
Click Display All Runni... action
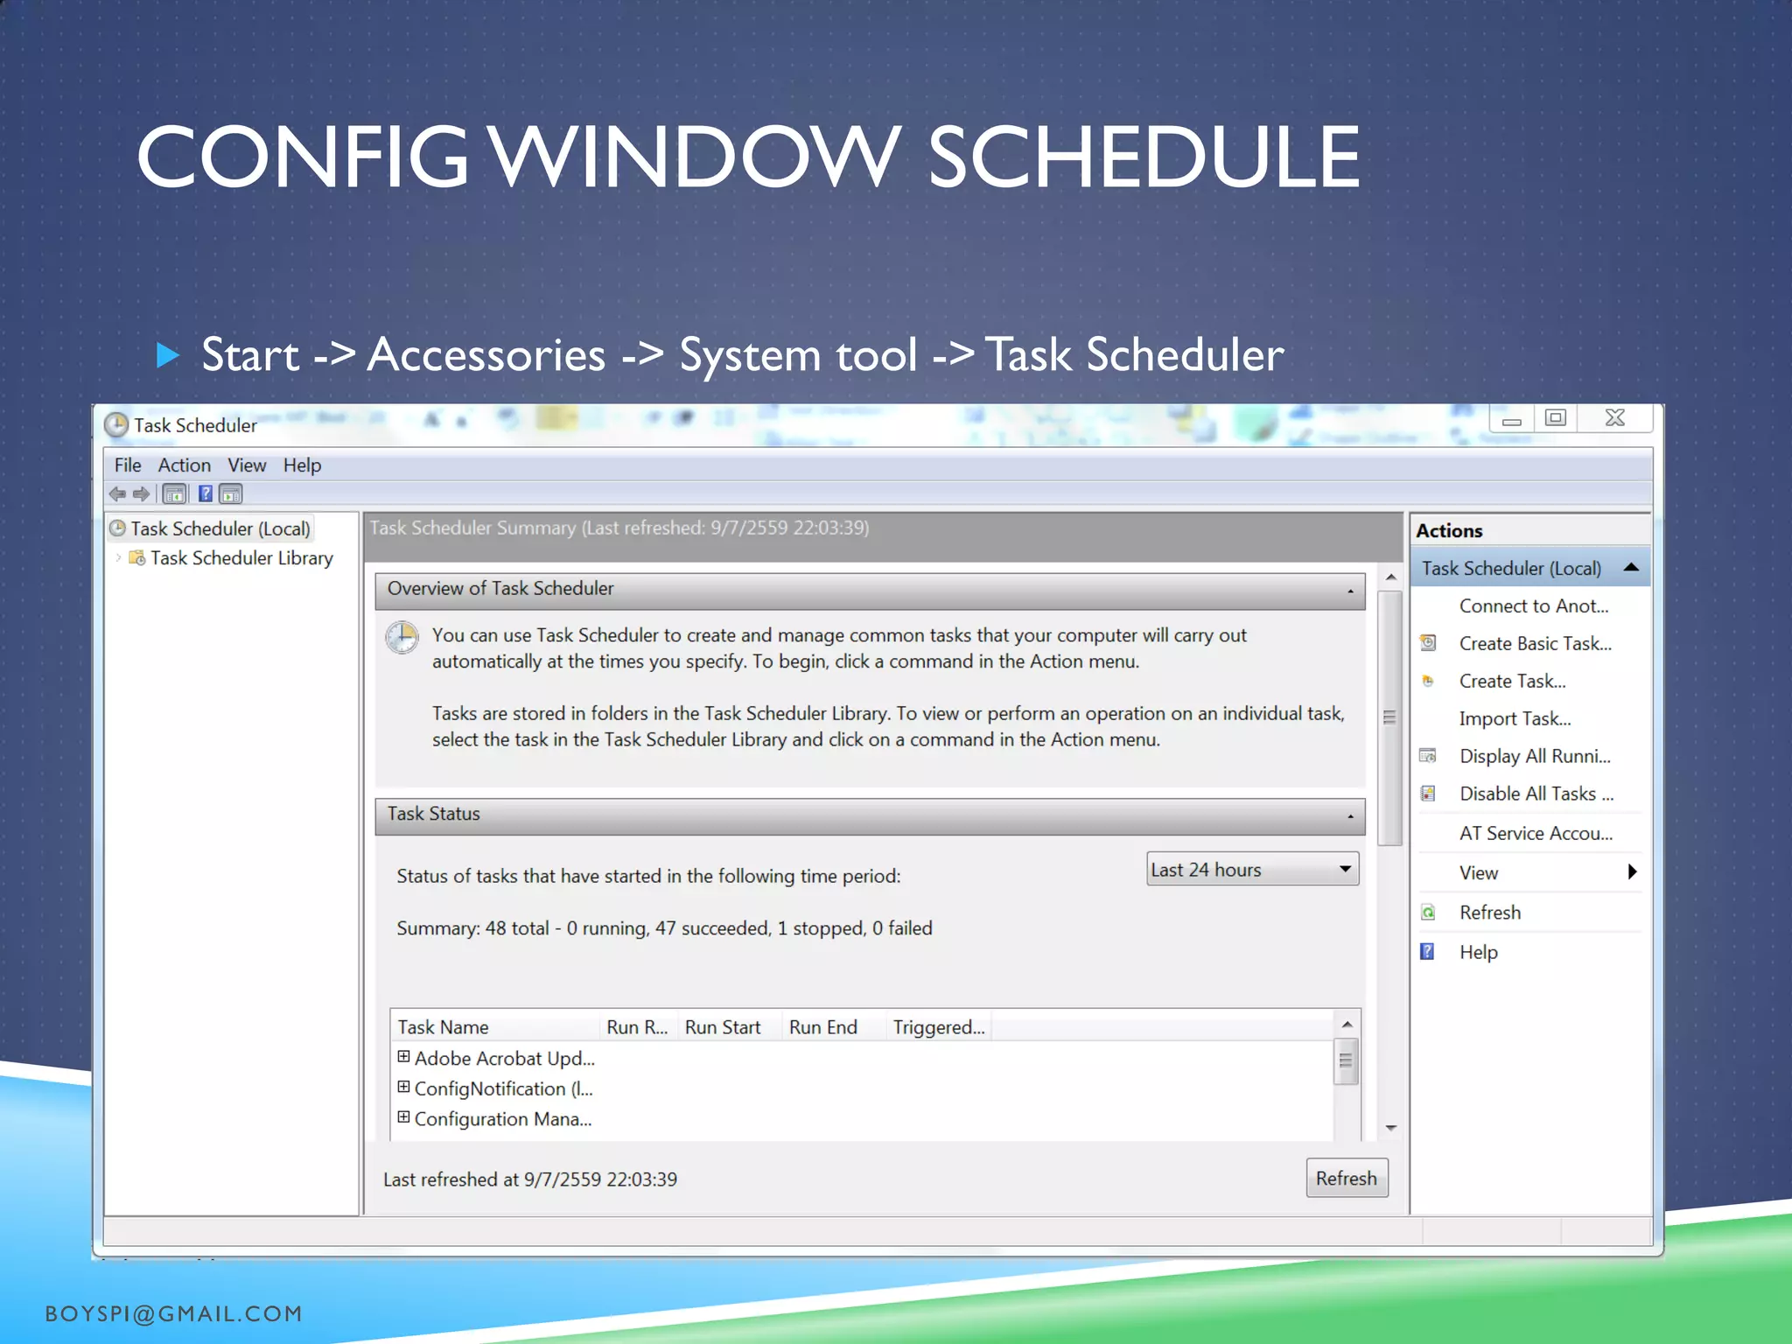click(x=1535, y=756)
